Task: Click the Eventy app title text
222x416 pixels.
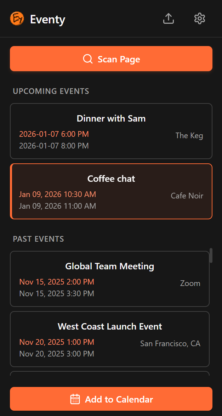Action: 47,19
